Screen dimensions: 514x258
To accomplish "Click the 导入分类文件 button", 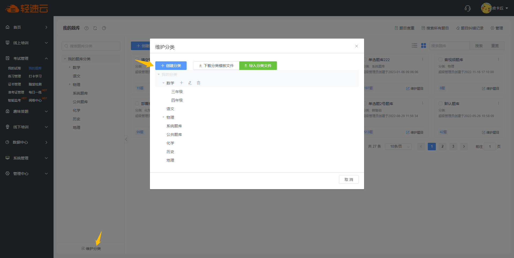I will (x=258, y=66).
